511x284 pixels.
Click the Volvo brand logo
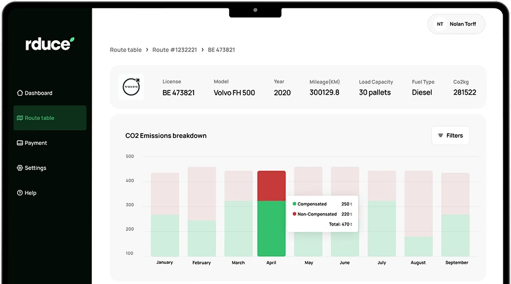(131, 87)
